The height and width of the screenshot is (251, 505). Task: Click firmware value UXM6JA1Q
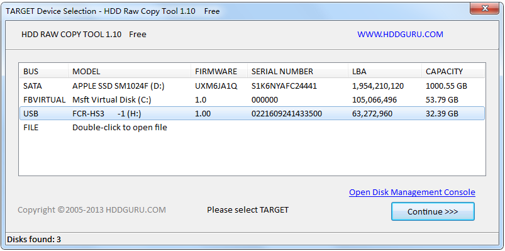coord(216,86)
